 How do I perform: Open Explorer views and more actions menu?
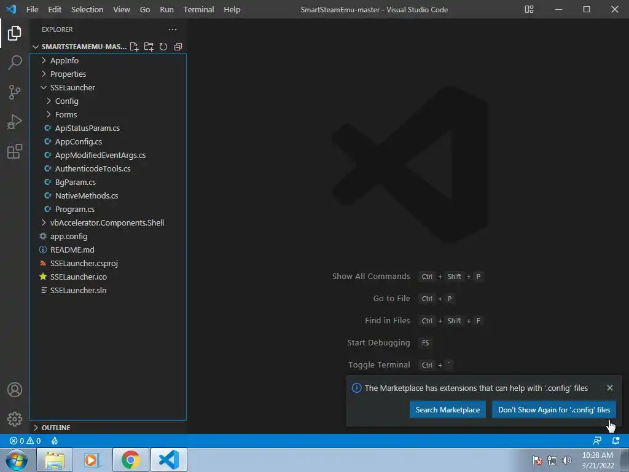pyautogui.click(x=173, y=29)
